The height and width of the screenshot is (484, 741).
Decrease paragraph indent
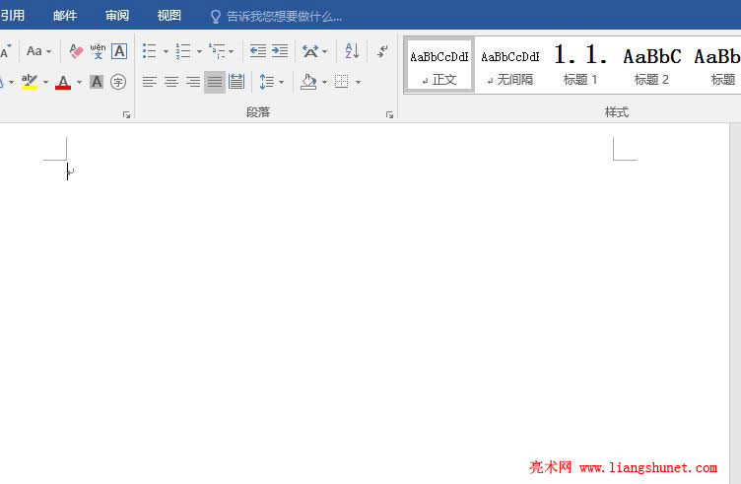(258, 51)
